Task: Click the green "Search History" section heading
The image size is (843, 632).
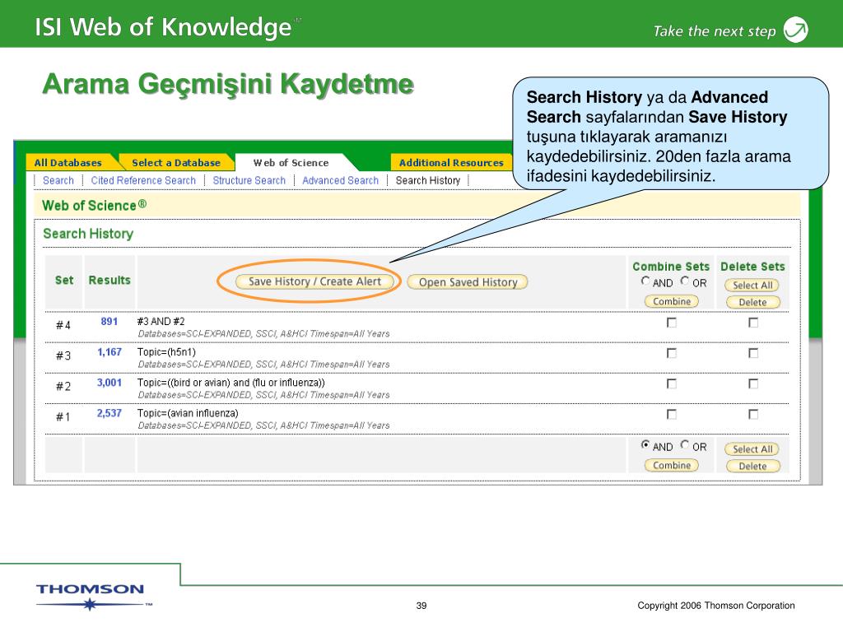Action: click(x=88, y=234)
